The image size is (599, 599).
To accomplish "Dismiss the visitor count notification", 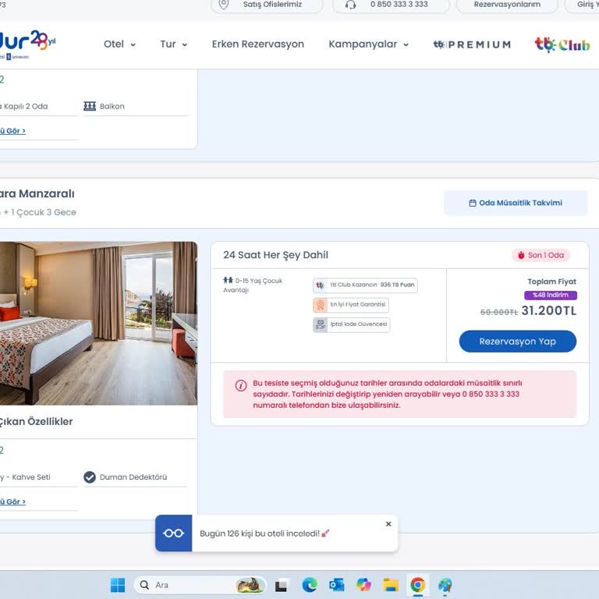I will 388,524.
